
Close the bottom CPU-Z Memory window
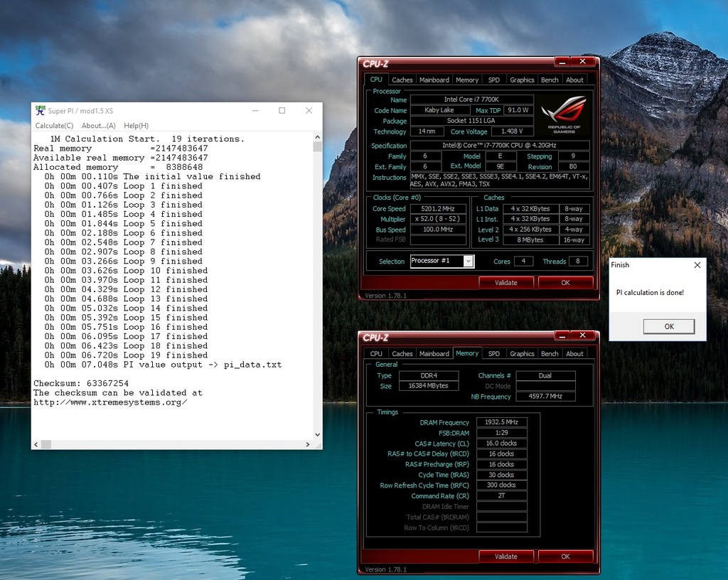[x=583, y=335]
